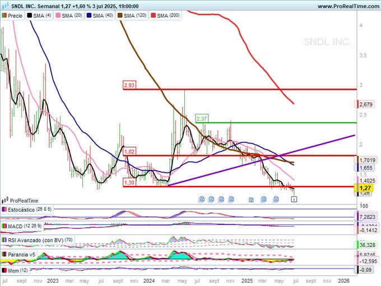The image size is (381, 286).
Task: Click brown color swatch of SMA (120)
Action: coord(120,16)
